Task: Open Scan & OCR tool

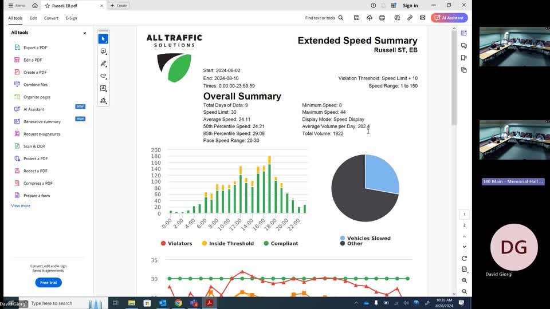Action: tap(34, 146)
